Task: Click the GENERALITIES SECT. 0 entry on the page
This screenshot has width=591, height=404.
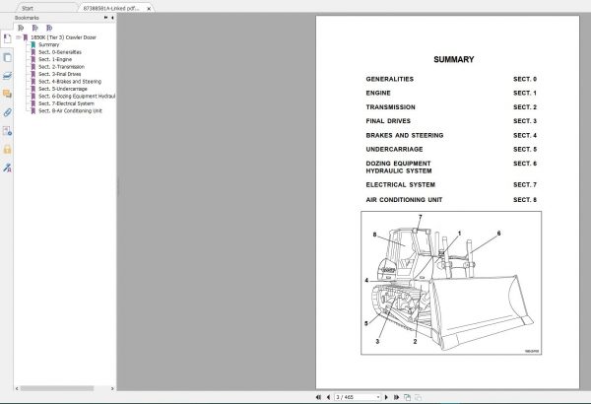Action: 451,79
